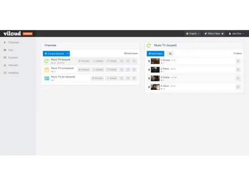Duplicate the Music TV (scheduled) channel
Viewport: 249px width, 186px height.
coord(122,69)
